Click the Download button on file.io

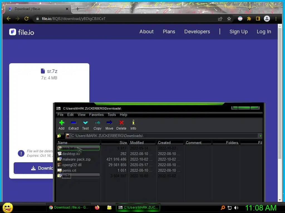pyautogui.click(x=33, y=168)
